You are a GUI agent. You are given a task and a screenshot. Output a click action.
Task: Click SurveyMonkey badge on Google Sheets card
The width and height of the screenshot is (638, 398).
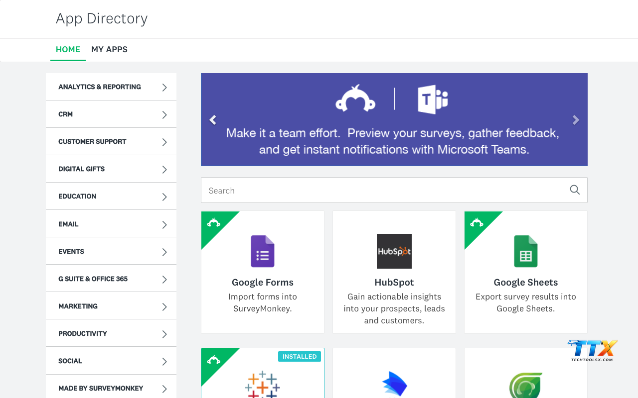477,223
